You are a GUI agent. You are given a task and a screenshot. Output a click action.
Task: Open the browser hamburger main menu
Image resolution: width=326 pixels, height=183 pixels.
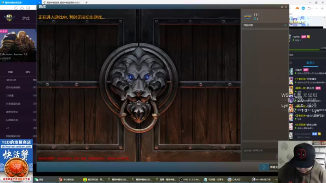322,8
